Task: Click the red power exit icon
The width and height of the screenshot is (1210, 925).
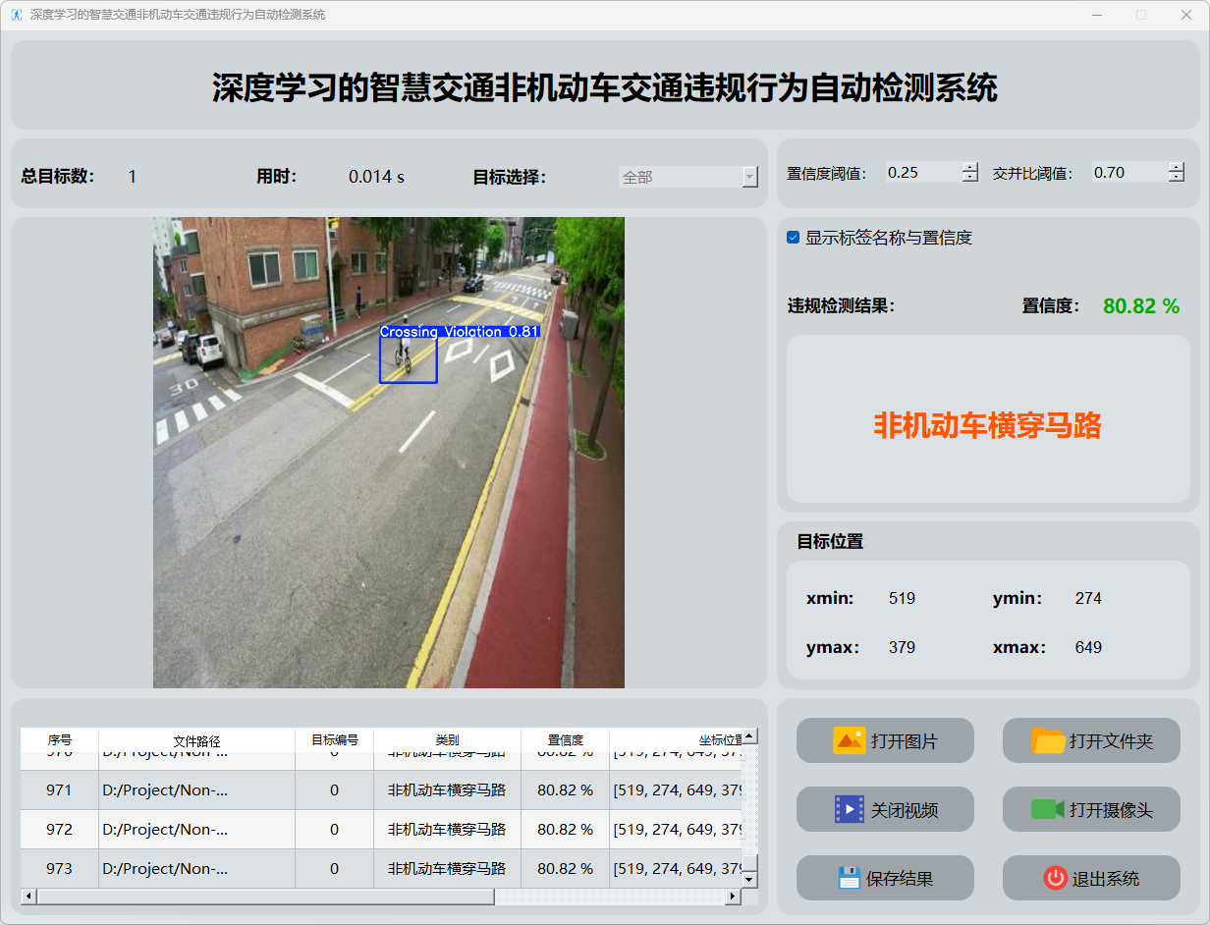Action: point(1055,878)
